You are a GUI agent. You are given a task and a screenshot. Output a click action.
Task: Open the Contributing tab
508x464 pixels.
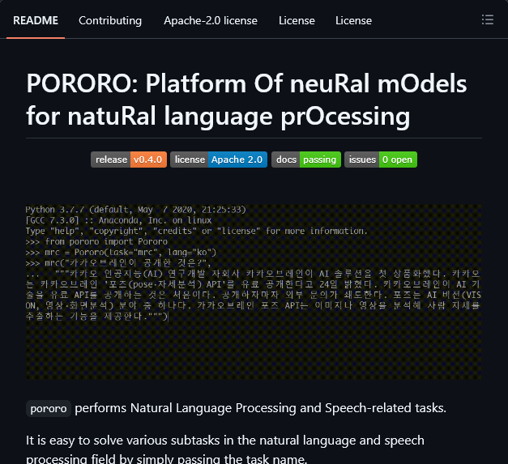(110, 20)
